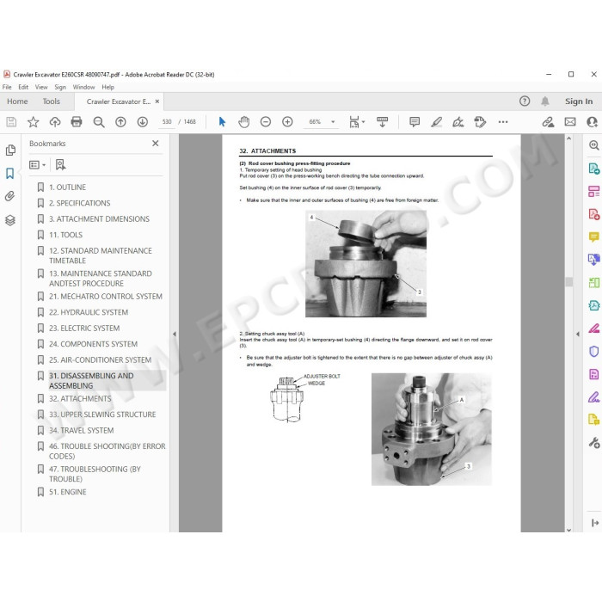Click the upload to cloud icon
This screenshot has height=602, width=602.
point(55,122)
